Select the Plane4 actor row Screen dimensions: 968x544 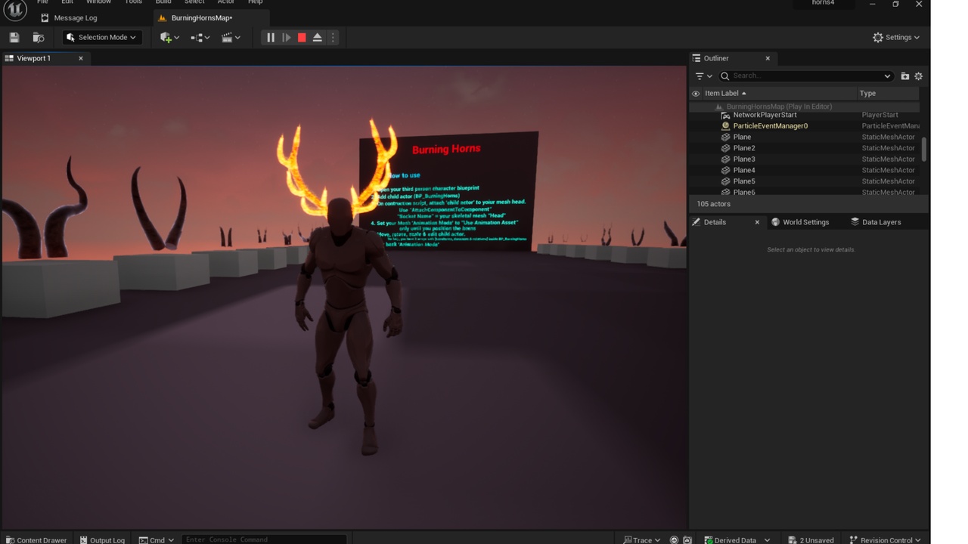(x=804, y=170)
